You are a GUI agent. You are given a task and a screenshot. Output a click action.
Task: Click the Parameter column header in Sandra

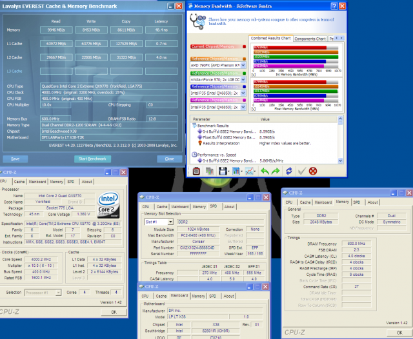pos(224,119)
